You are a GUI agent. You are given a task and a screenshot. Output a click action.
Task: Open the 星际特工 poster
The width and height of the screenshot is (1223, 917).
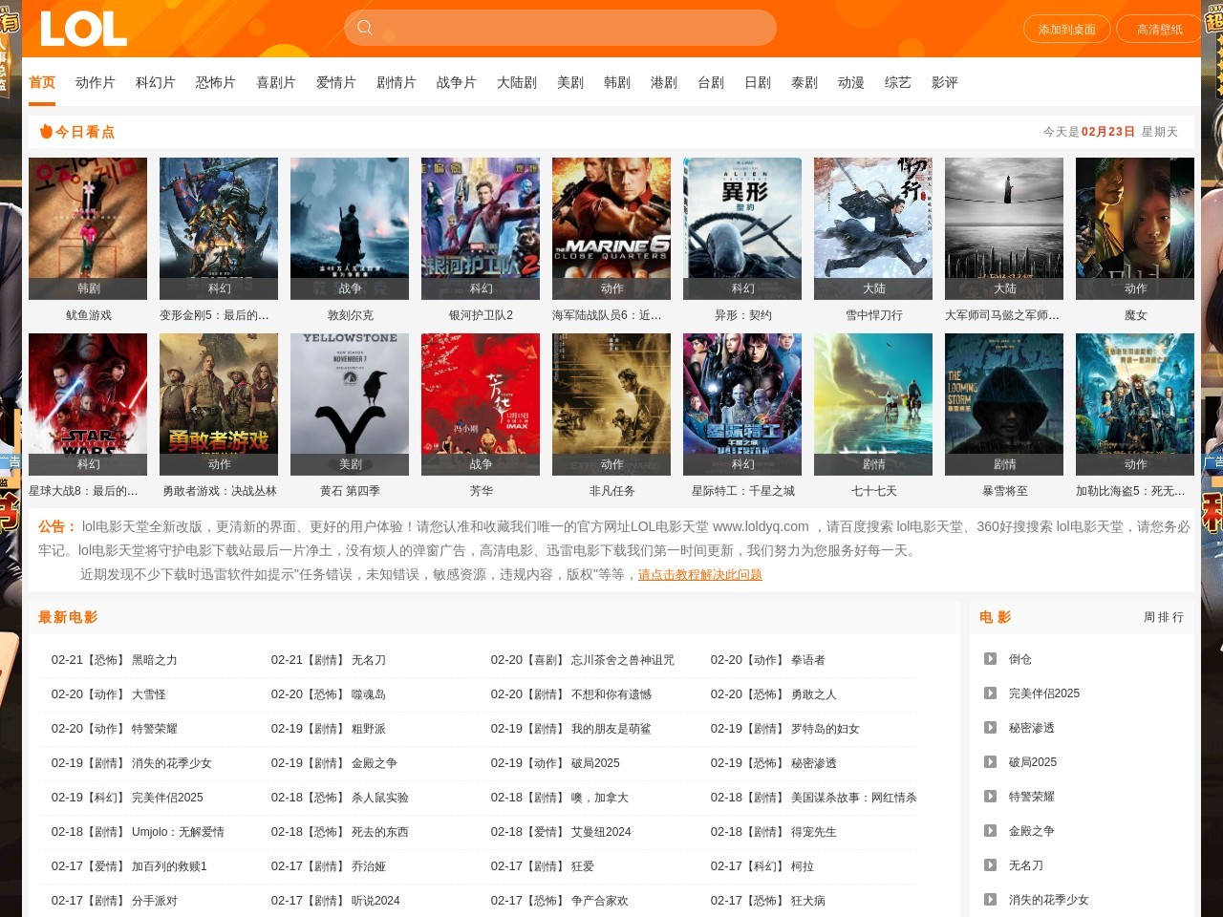[742, 404]
